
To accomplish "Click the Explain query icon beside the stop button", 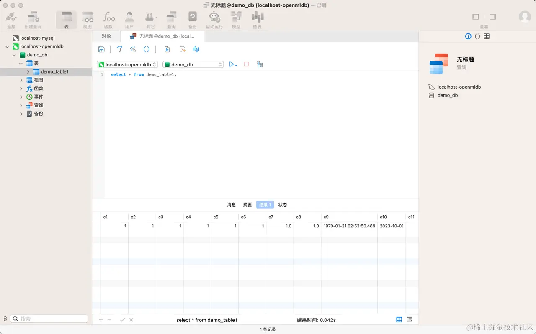I will click(x=260, y=64).
